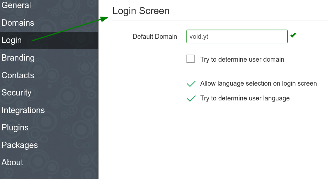Toggle Allow language selection checkmark
This screenshot has height=179, width=328.
(191, 84)
